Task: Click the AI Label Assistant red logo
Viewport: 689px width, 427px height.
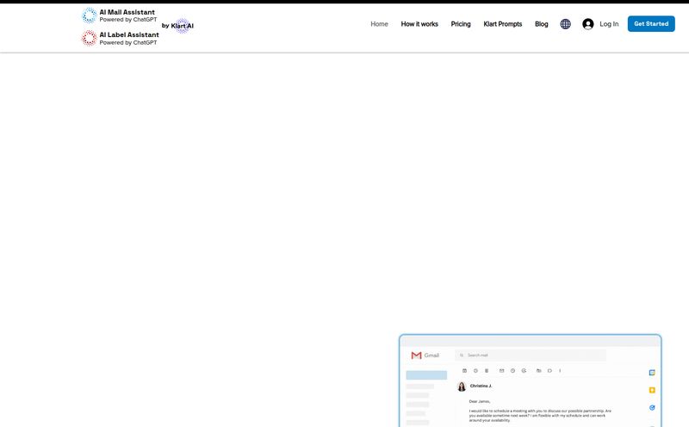Action: (90, 38)
